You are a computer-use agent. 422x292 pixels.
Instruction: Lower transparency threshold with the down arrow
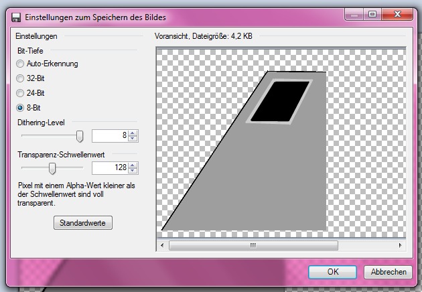tap(133, 171)
